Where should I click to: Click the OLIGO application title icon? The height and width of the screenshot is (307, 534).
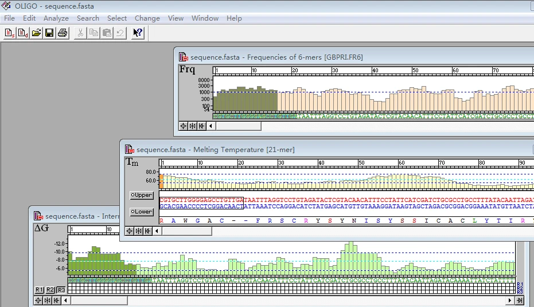tap(6, 6)
